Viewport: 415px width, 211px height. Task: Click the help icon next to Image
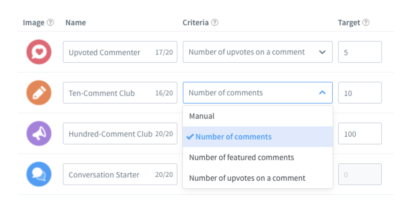tap(51, 23)
